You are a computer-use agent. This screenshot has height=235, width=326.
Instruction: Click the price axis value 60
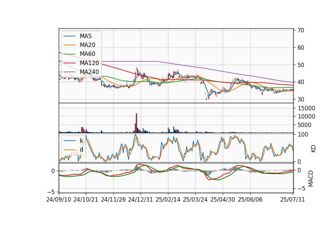click(x=301, y=48)
